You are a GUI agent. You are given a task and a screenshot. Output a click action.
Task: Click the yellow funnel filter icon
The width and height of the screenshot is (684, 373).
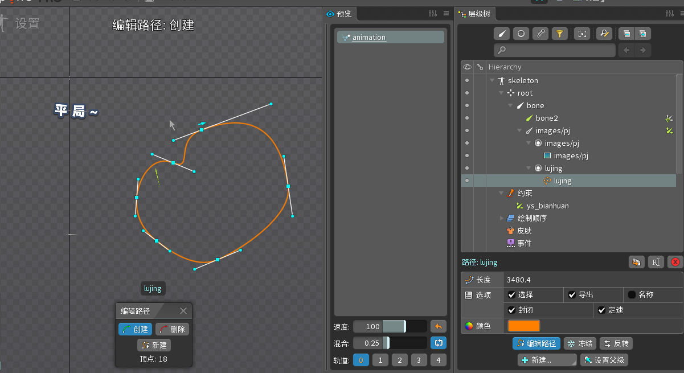point(560,34)
